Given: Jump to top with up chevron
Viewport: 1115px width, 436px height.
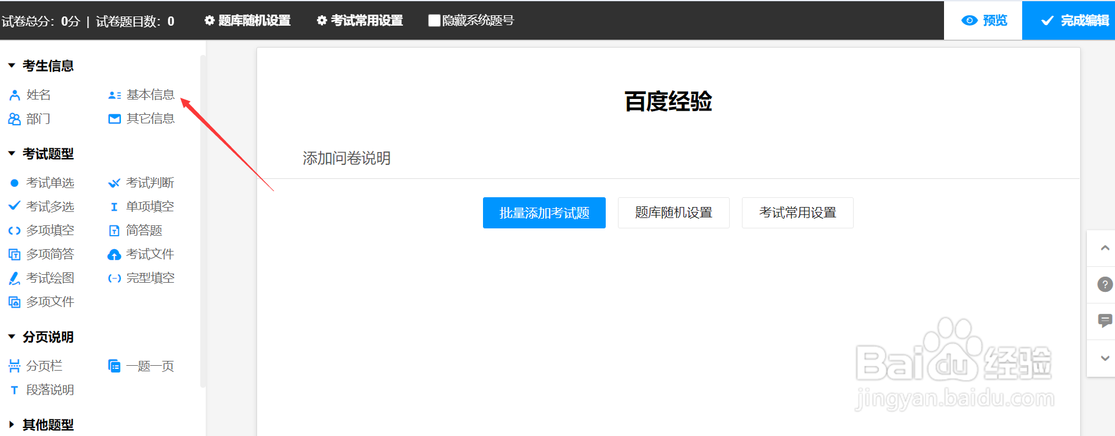Looking at the screenshot, I should [1105, 248].
